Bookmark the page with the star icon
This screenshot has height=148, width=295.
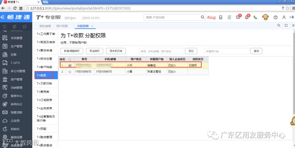pyautogui.click(x=287, y=8)
